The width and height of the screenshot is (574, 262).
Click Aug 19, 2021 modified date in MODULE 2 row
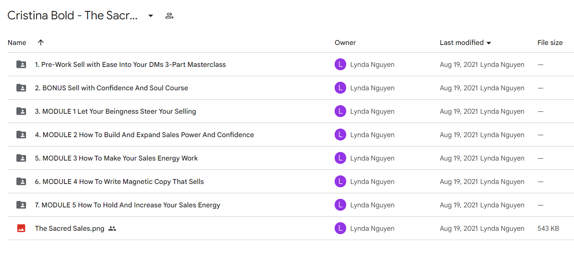click(x=459, y=135)
